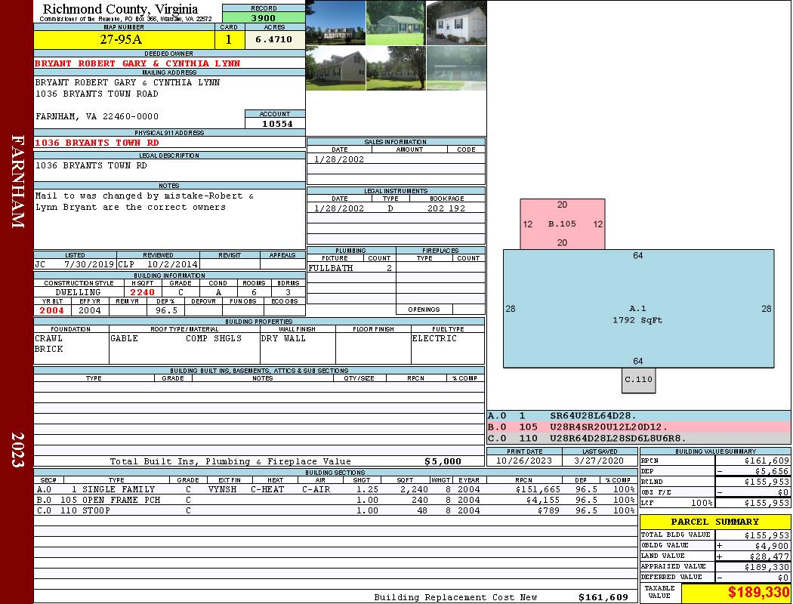793x604 pixels.
Task: Open the top-right white shed photo
Action: coord(456,23)
